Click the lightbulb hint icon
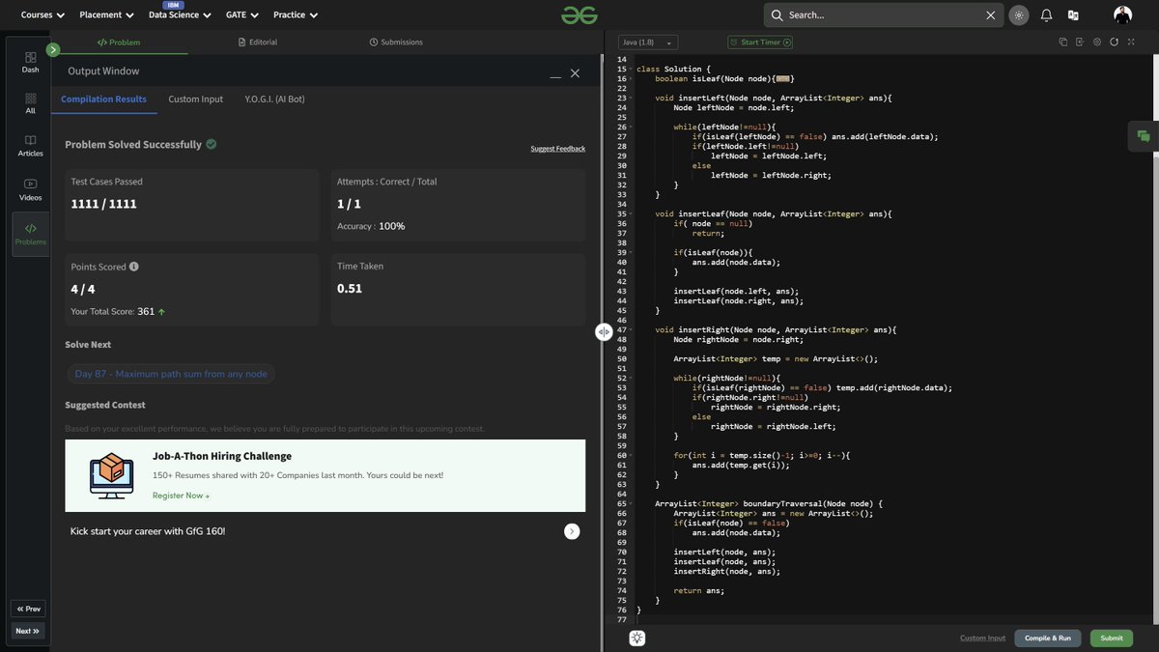 click(637, 638)
